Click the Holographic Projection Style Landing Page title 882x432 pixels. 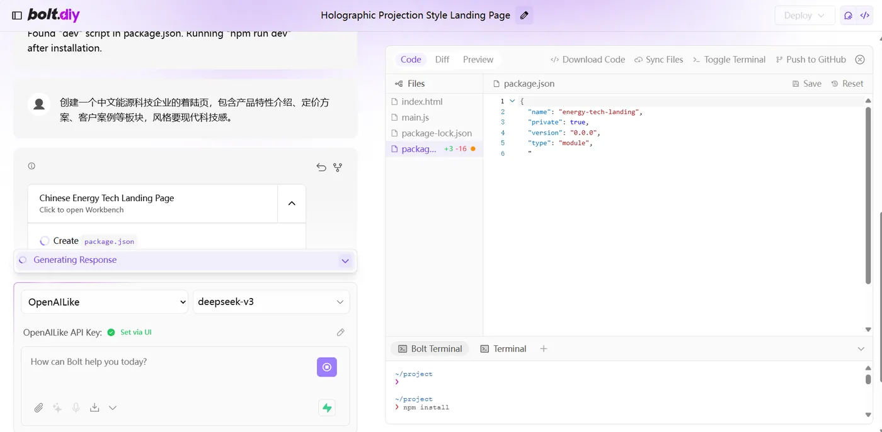pos(416,15)
